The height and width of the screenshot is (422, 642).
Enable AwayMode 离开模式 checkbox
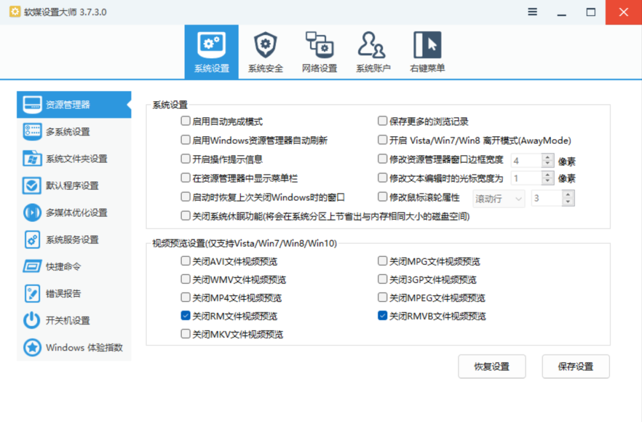(x=382, y=140)
